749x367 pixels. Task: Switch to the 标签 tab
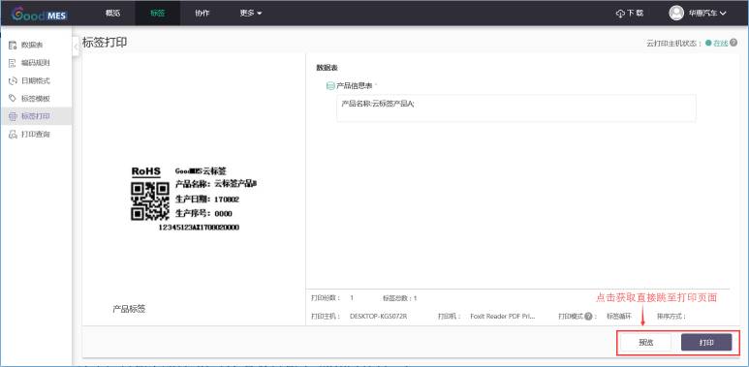tap(158, 14)
